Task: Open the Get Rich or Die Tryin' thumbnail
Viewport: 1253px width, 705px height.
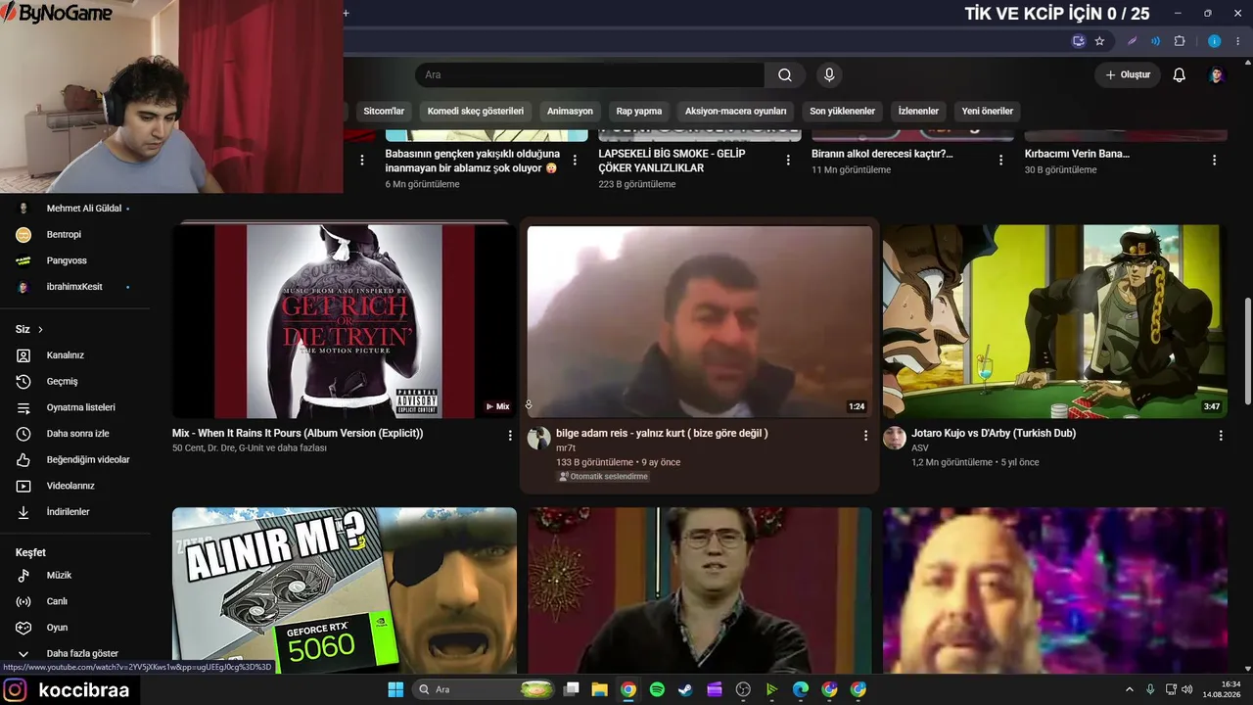Action: 345,321
